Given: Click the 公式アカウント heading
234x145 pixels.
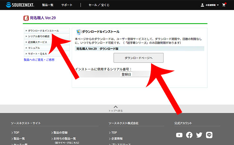Looking at the screenshot, I should 183,123.
